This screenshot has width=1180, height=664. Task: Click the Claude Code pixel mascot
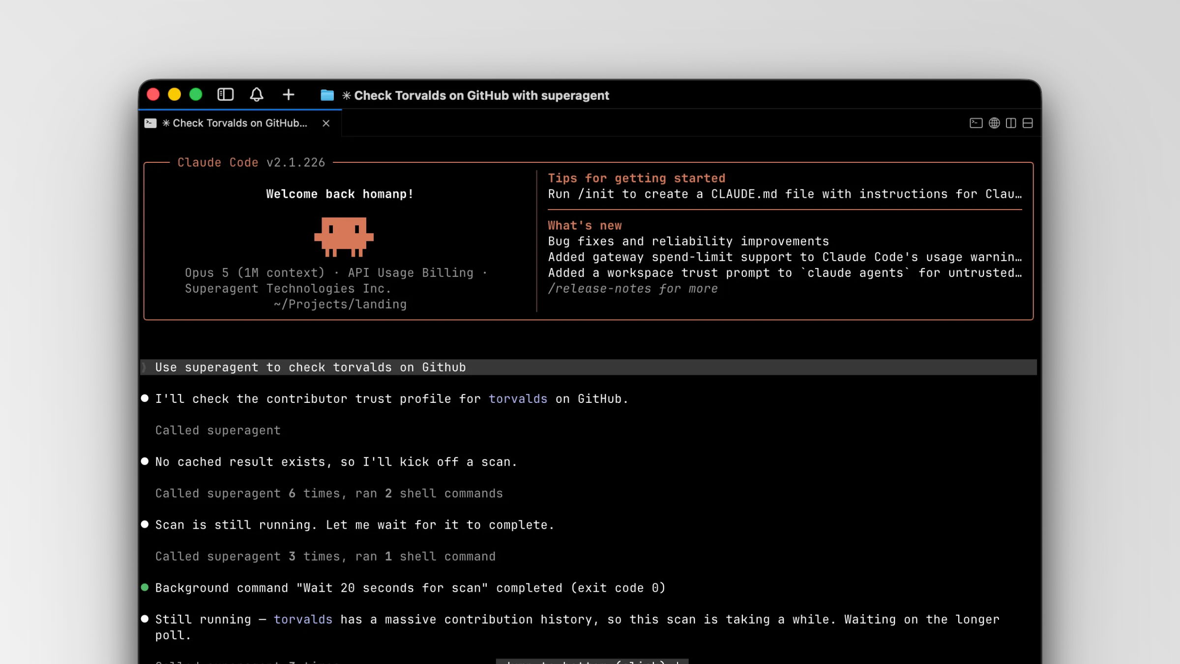tap(344, 237)
